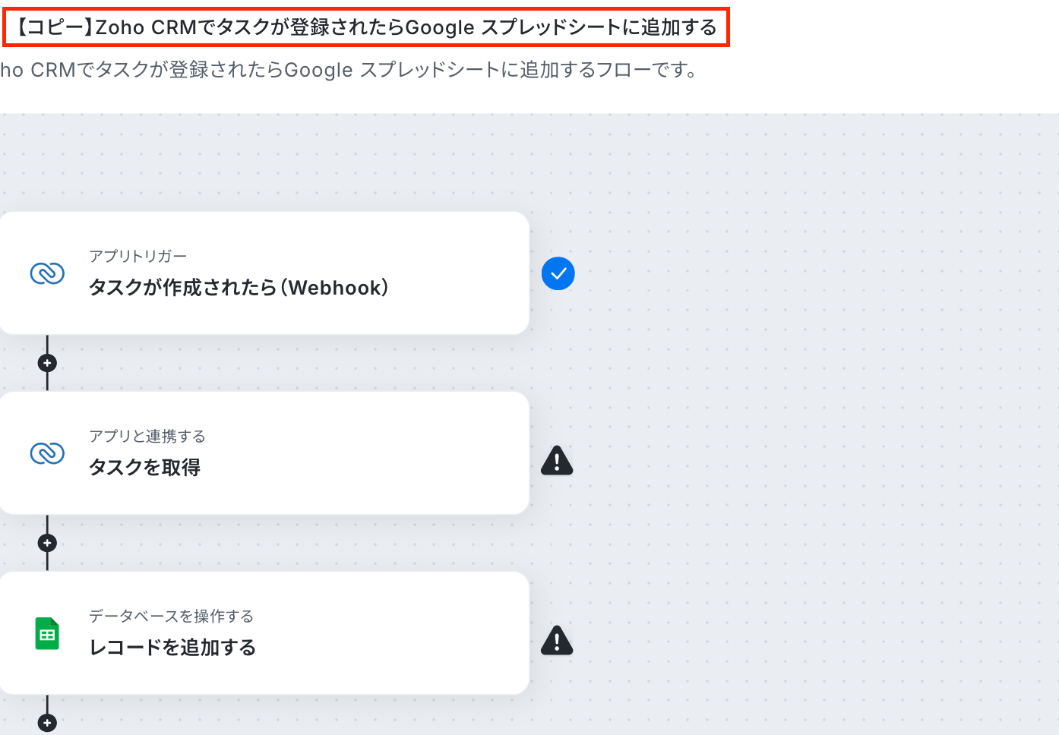Click the Zoho CRM icon on the タスクを取得 card
Image resolution: width=1059 pixels, height=735 pixels.
pyautogui.click(x=47, y=453)
